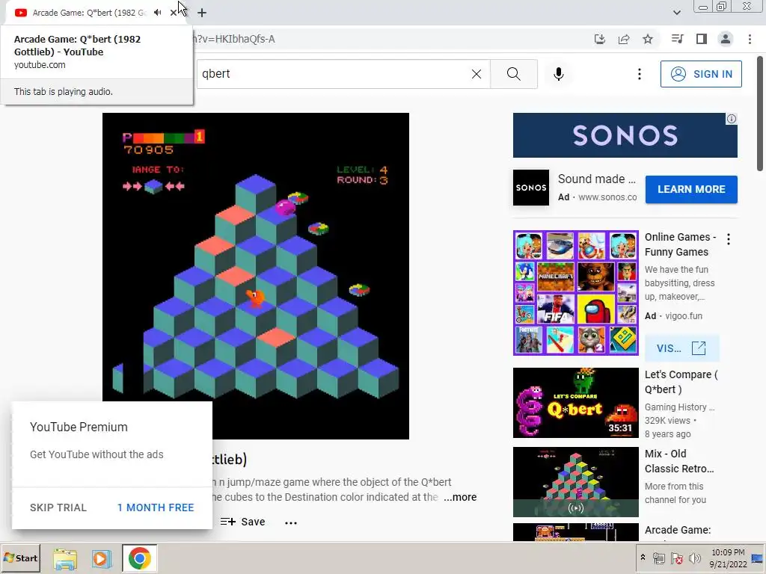Click the vigoo.fun ad domain text
Image resolution: width=766 pixels, height=574 pixels.
click(684, 316)
